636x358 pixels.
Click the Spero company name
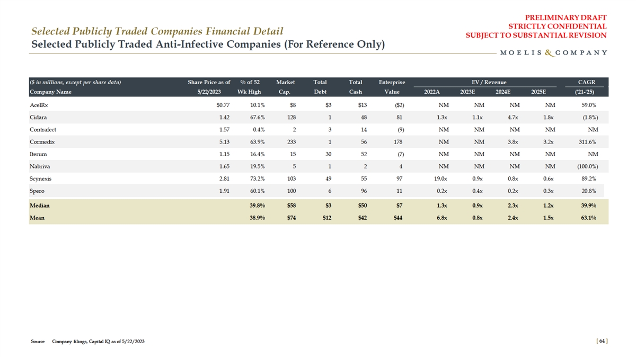[37, 191]
